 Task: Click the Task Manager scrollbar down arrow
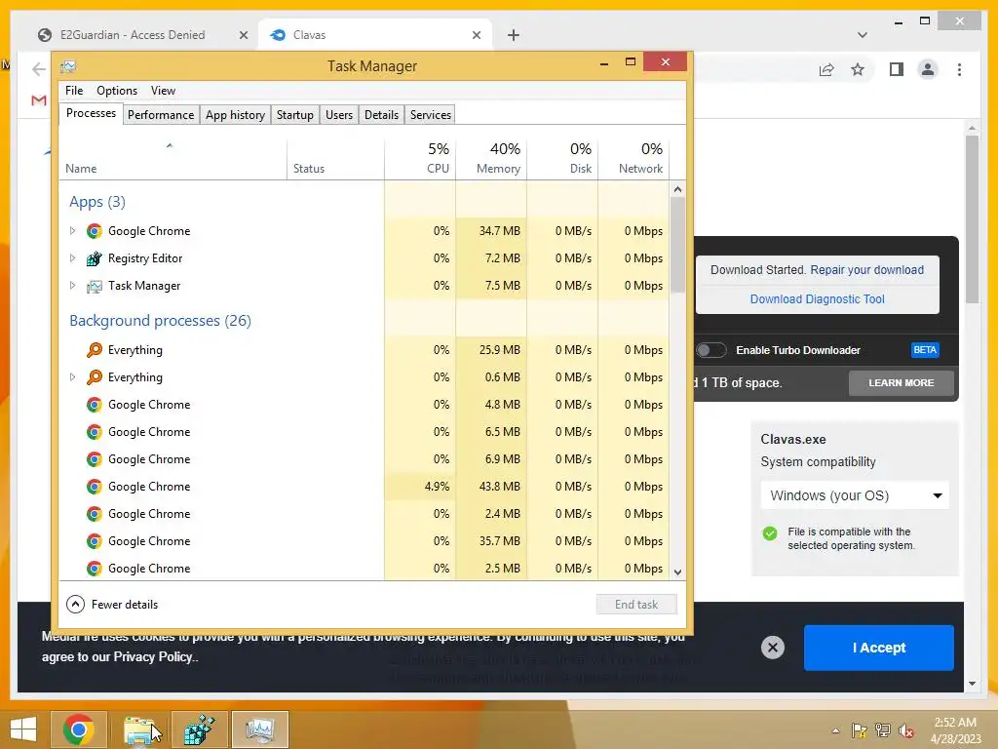677,572
